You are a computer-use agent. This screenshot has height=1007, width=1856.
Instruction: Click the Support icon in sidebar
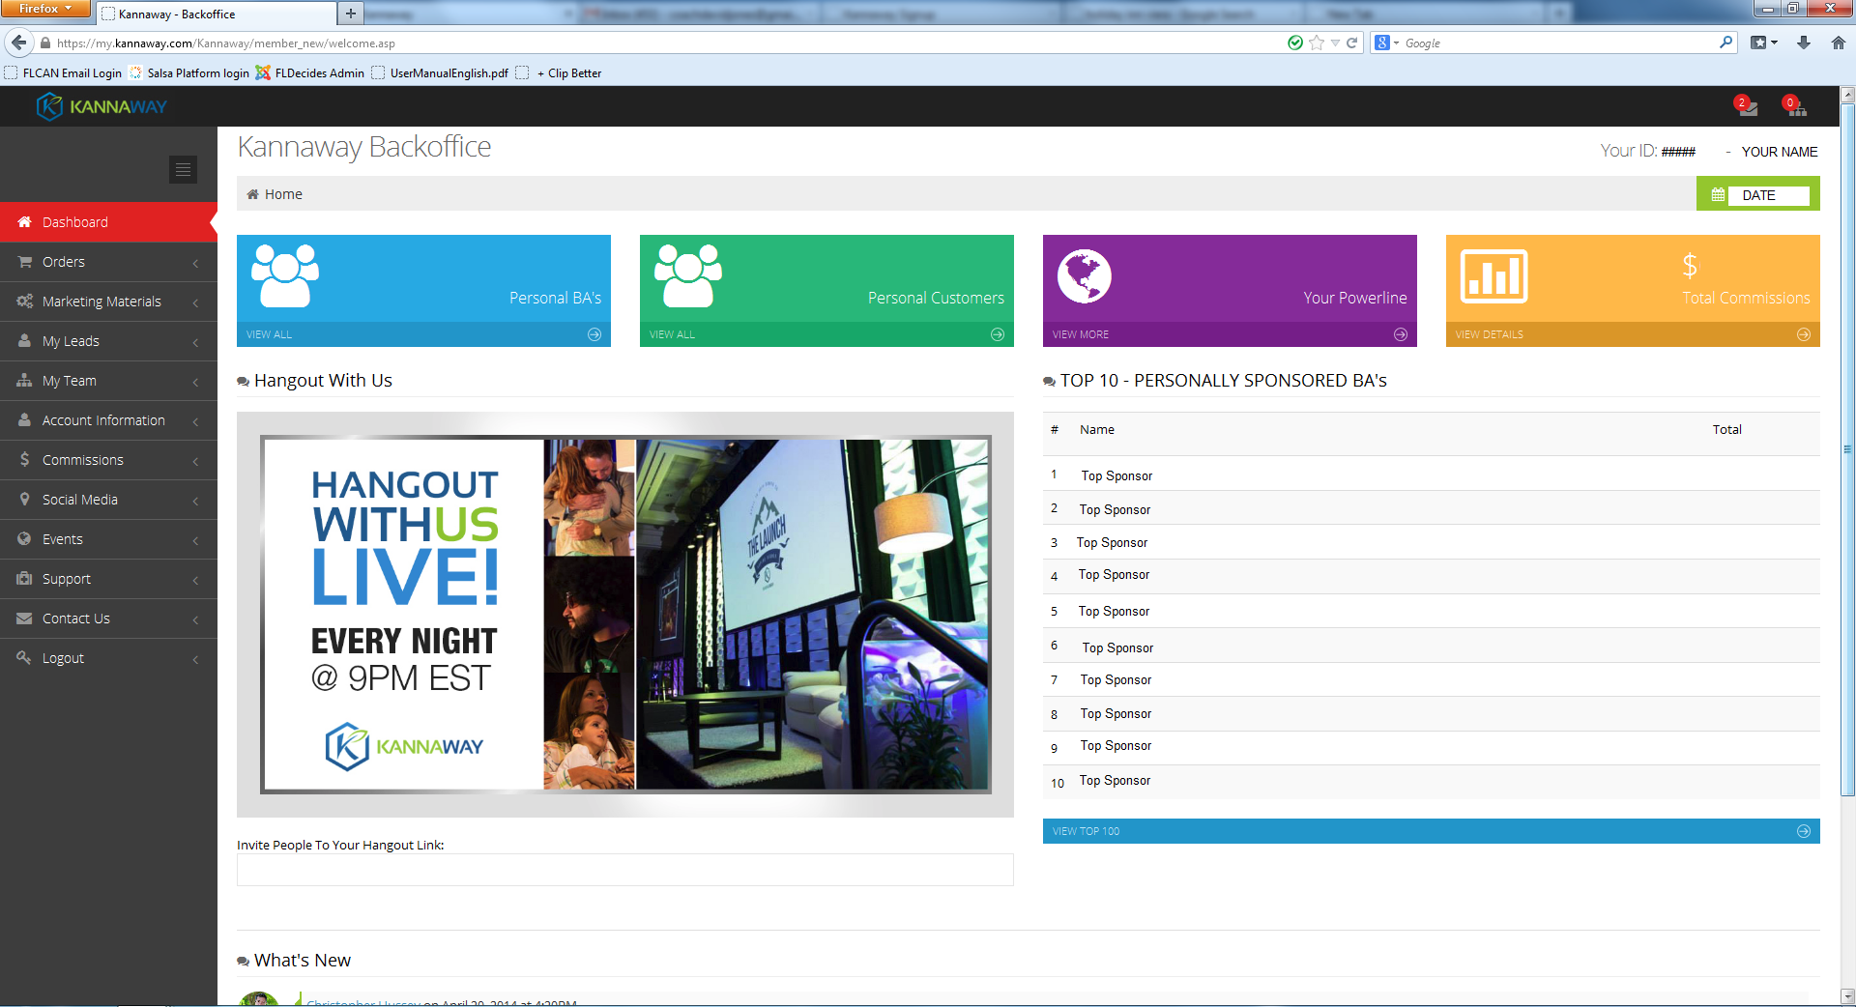click(25, 579)
